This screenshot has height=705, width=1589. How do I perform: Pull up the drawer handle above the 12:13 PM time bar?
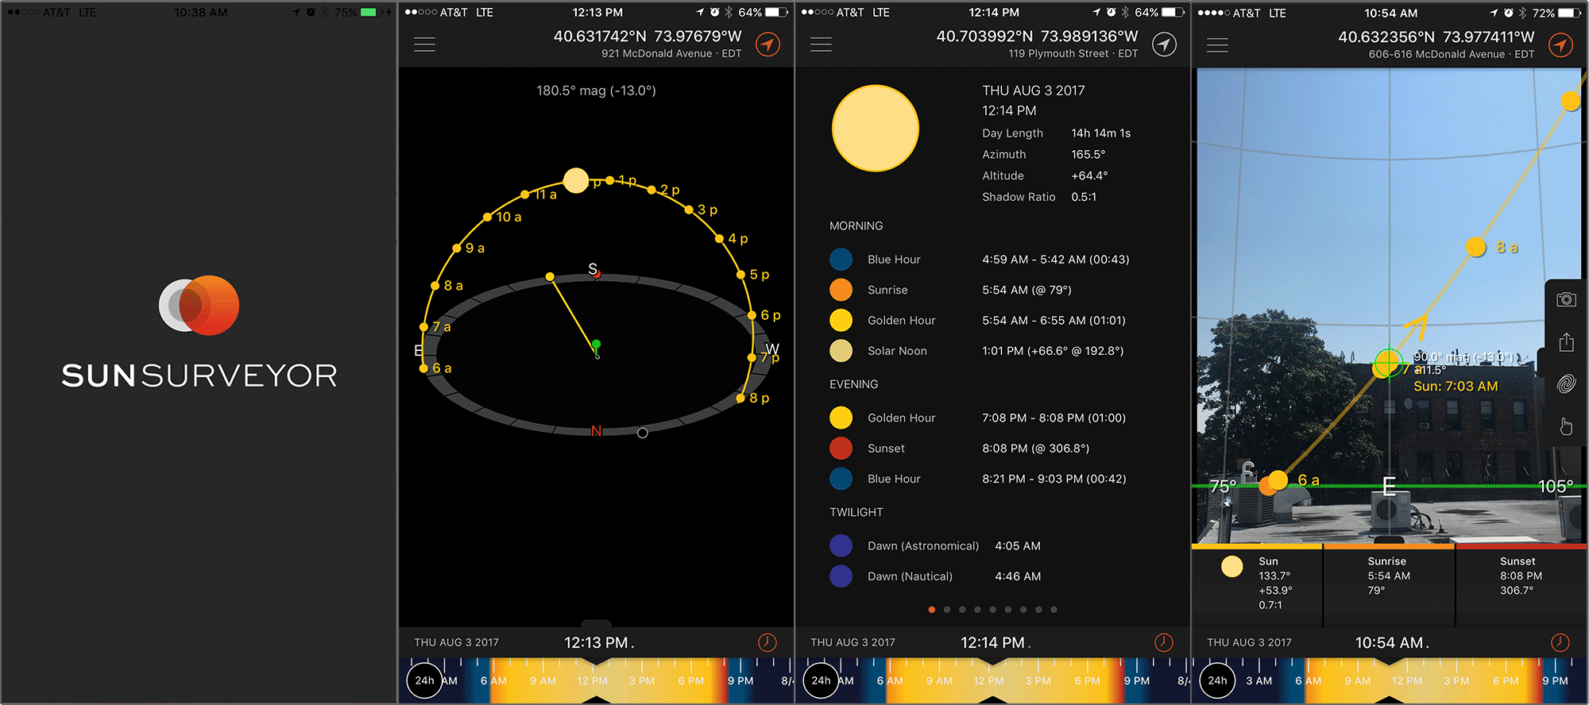(596, 623)
